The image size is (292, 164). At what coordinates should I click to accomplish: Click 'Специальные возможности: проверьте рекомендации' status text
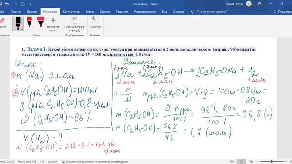[x=96, y=162]
